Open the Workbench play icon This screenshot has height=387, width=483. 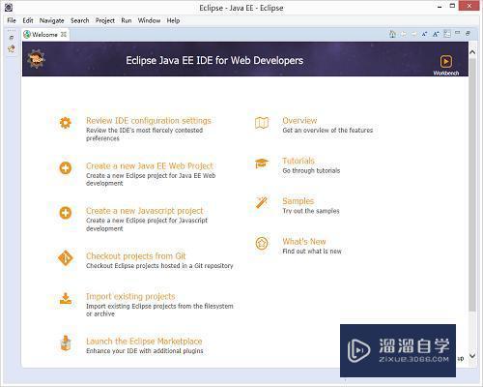pos(446,61)
